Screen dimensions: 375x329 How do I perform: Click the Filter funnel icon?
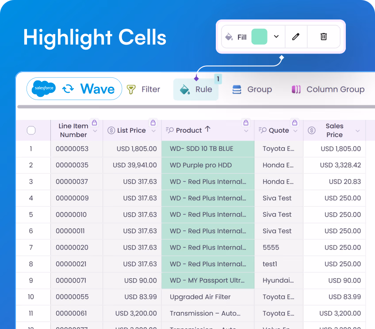coord(131,89)
